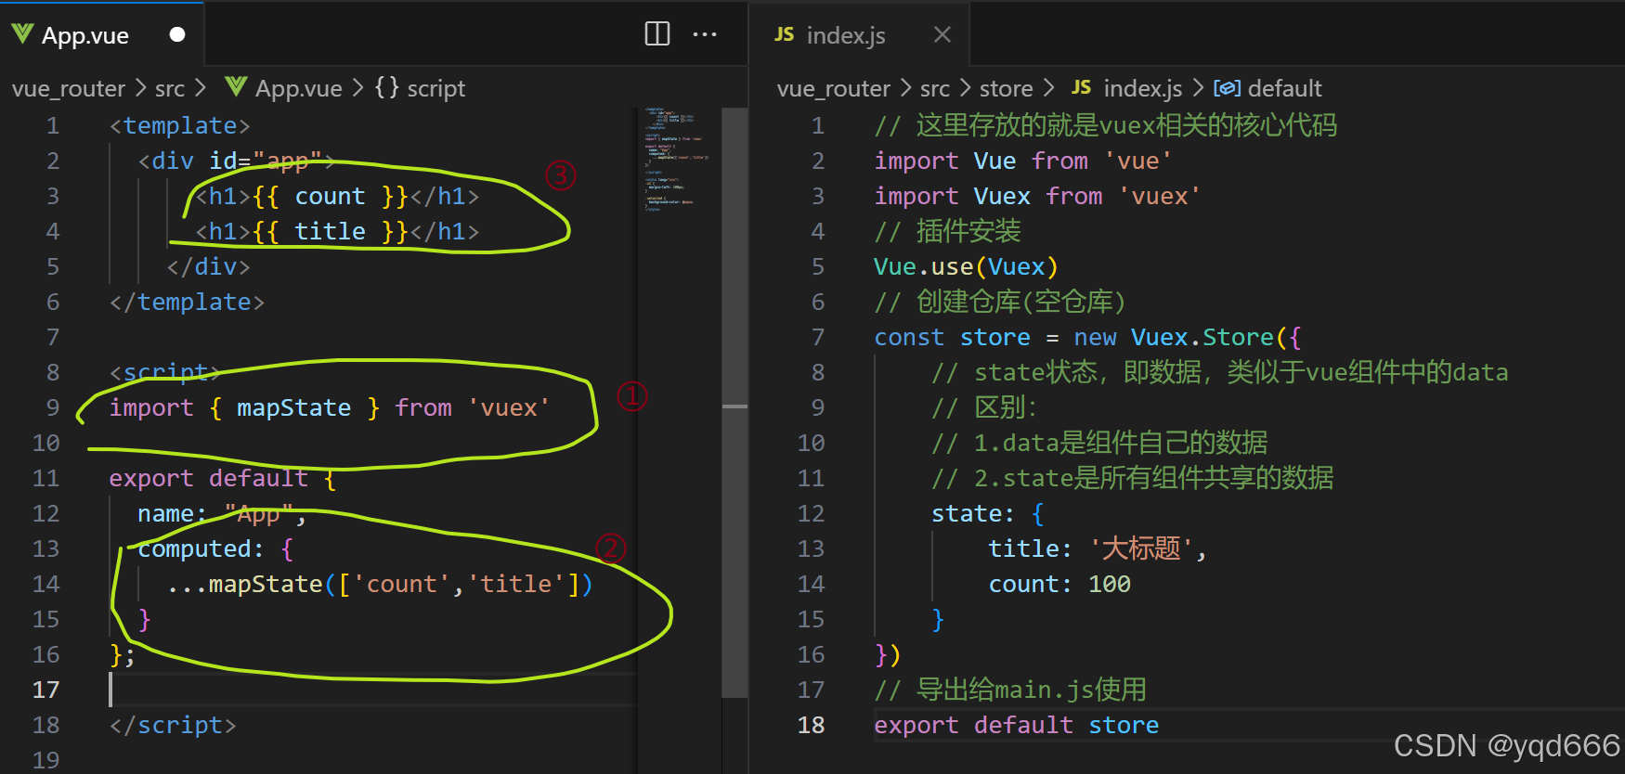Open App.vue breadcrumb in left editor
The height and width of the screenshot is (774, 1625).
click(x=298, y=88)
